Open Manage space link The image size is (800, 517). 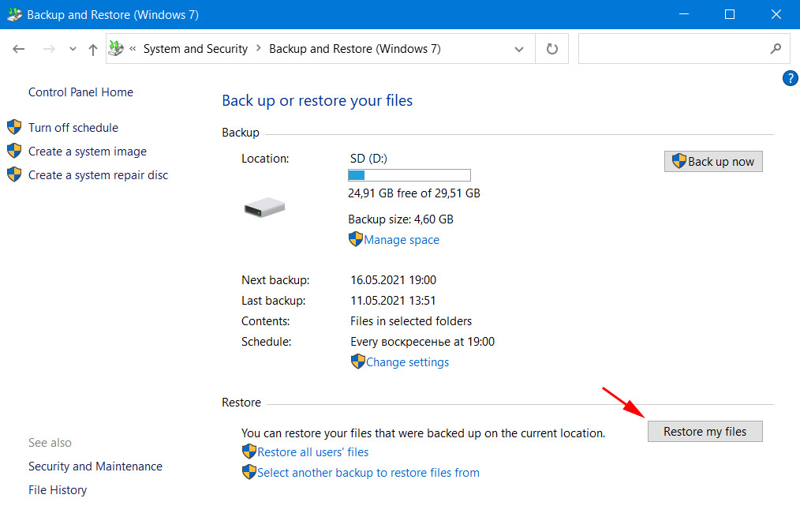(402, 240)
